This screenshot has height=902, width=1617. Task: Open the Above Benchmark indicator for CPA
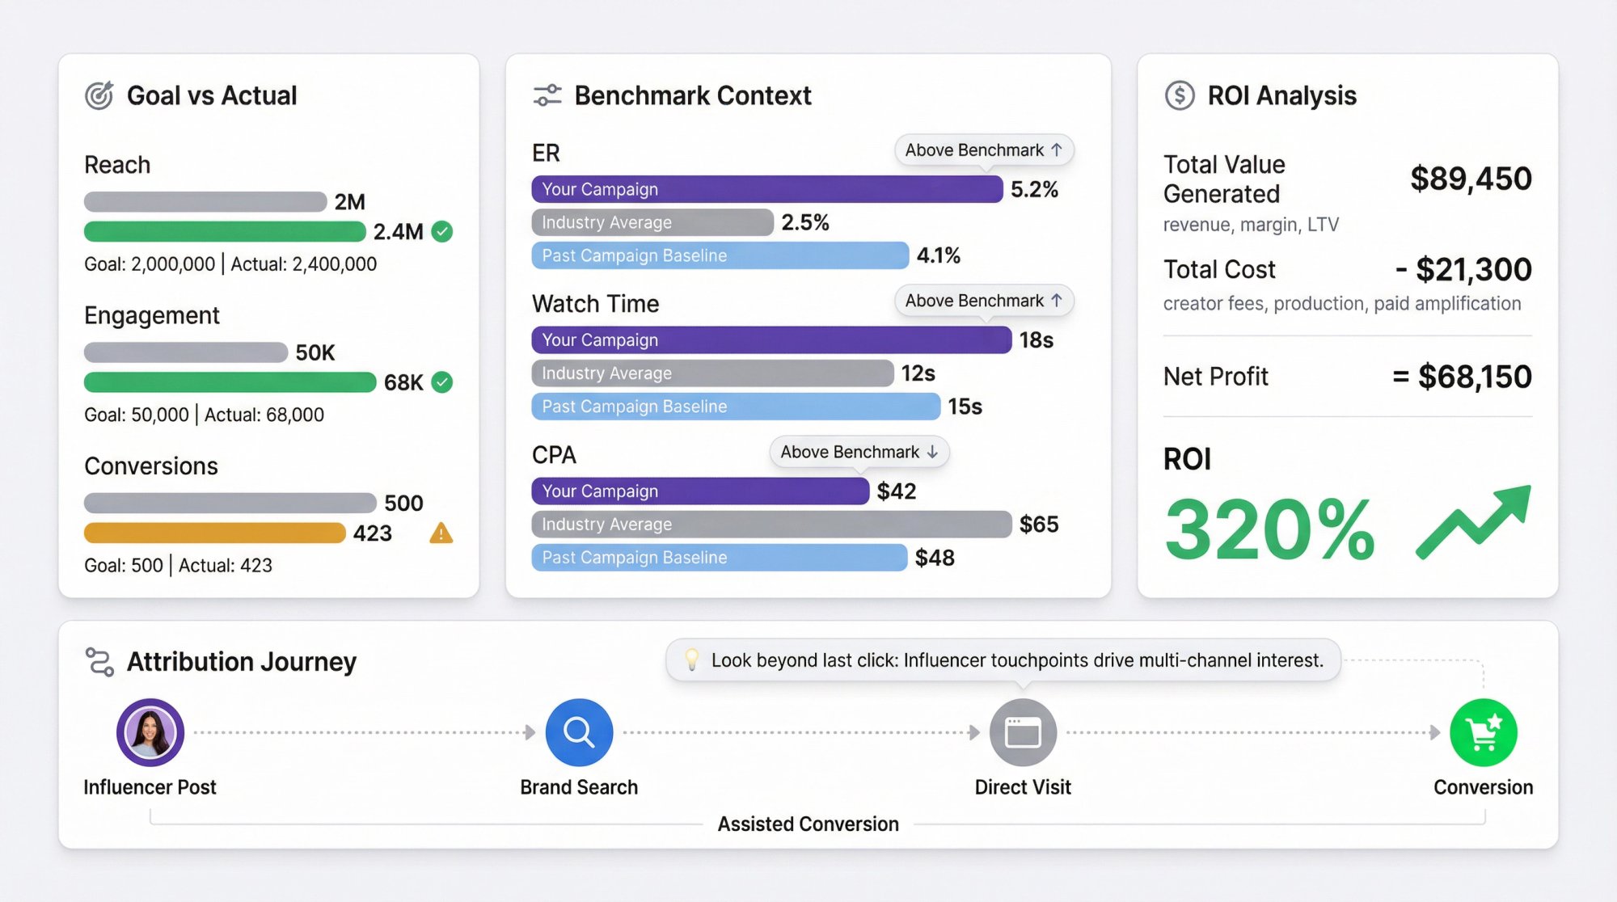(859, 452)
